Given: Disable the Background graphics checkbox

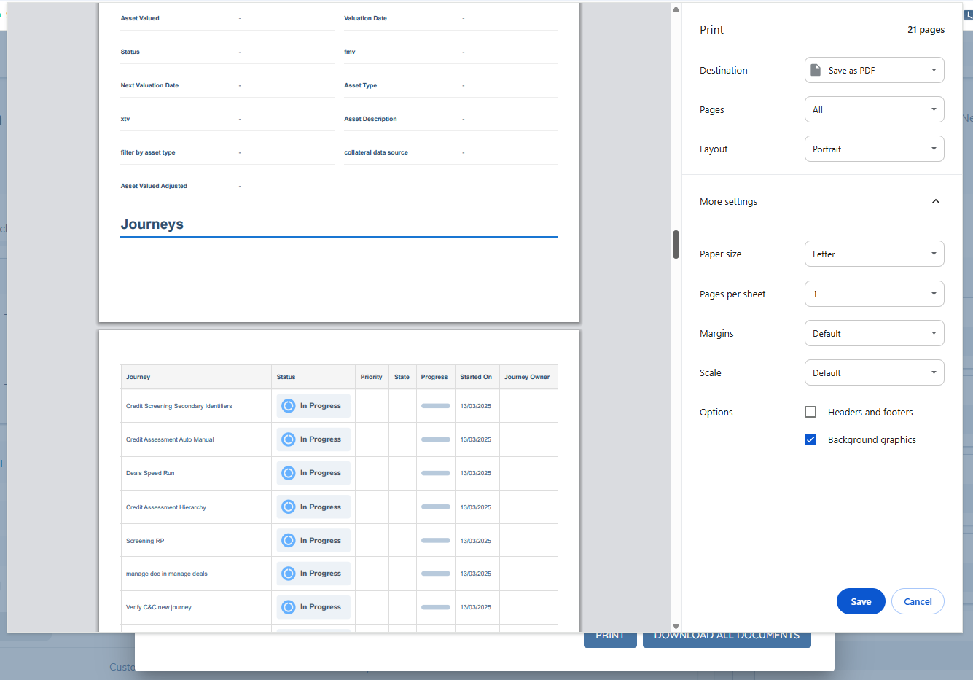Looking at the screenshot, I should click(x=810, y=439).
